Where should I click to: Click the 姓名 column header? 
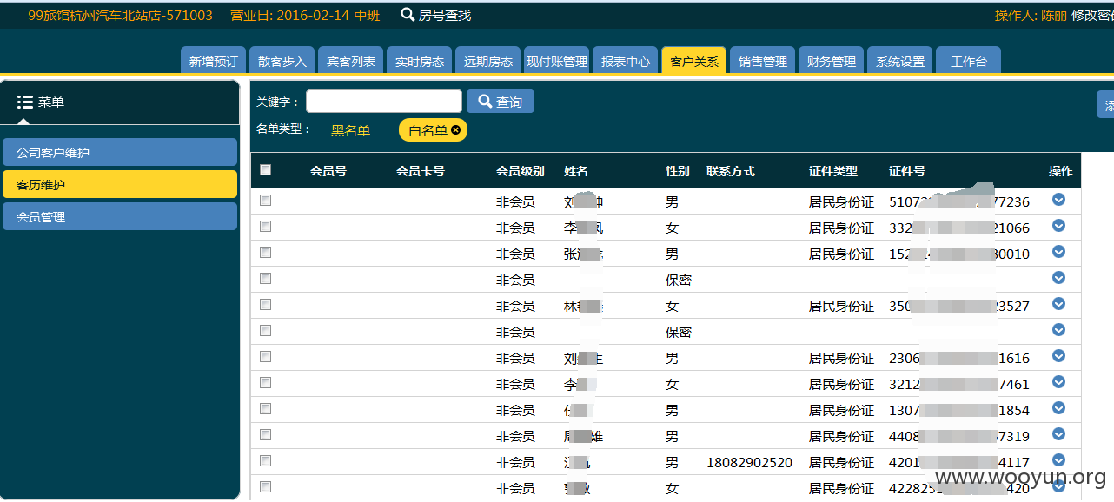576,171
